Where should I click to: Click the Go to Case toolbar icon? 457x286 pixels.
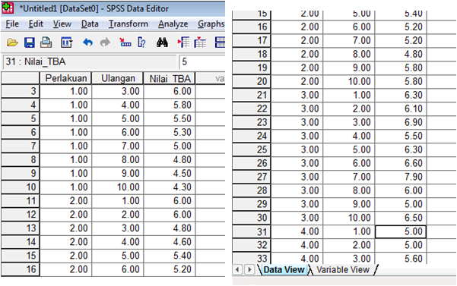[125, 42]
